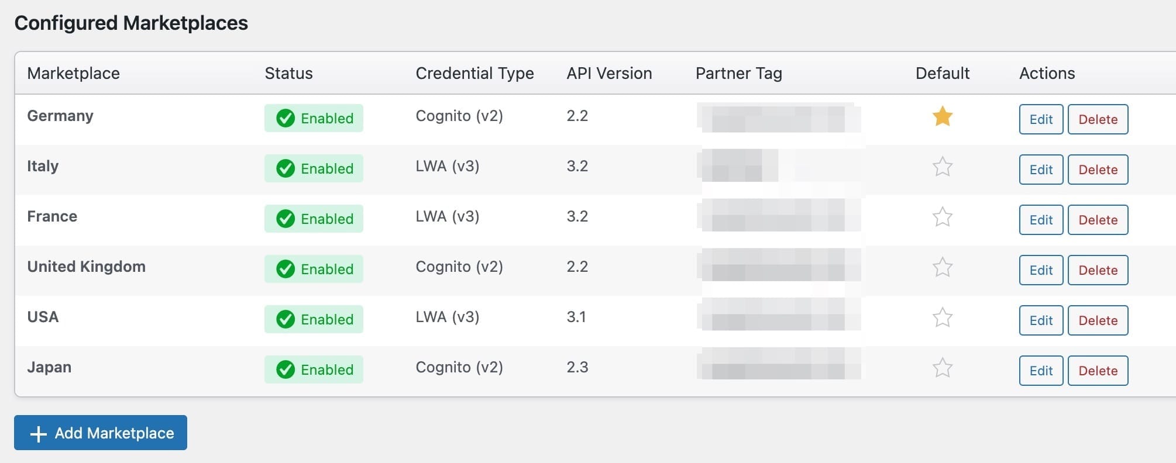Select the United Kingdom default star

click(942, 268)
